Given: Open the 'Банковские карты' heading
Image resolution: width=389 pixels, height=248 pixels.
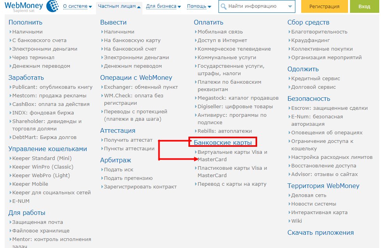Looking at the screenshot, I should [223, 142].
